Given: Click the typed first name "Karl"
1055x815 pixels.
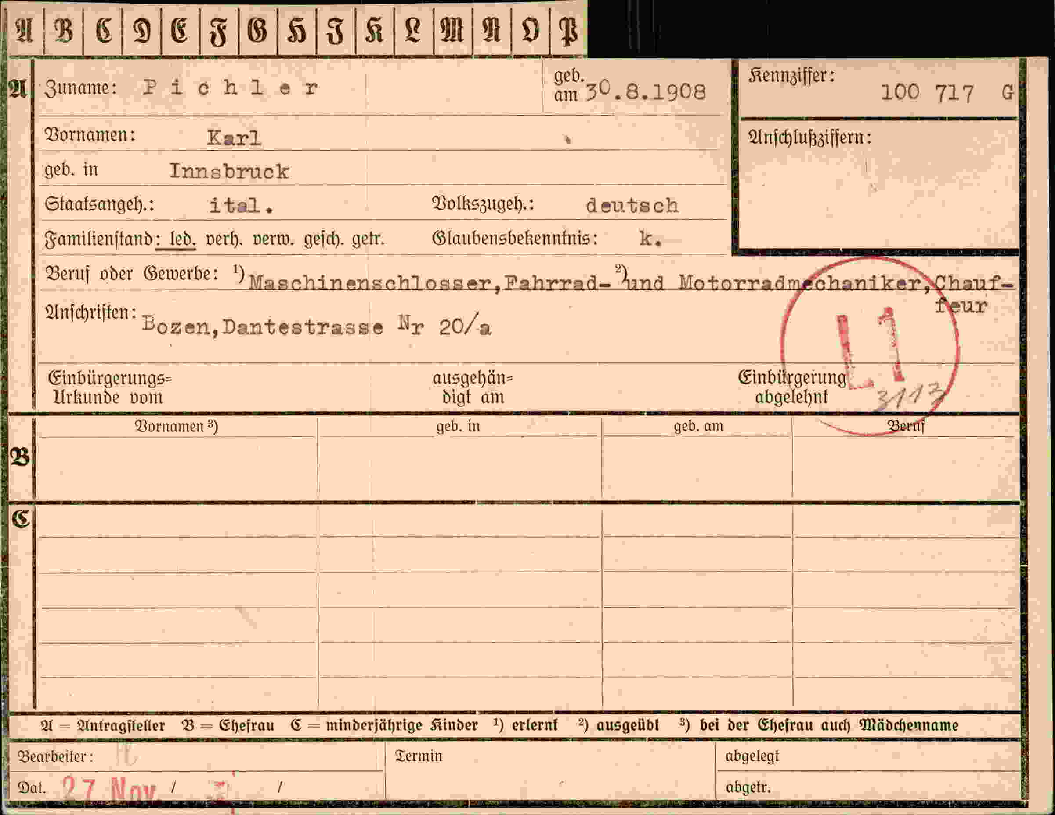Looking at the screenshot, I should 234,138.
